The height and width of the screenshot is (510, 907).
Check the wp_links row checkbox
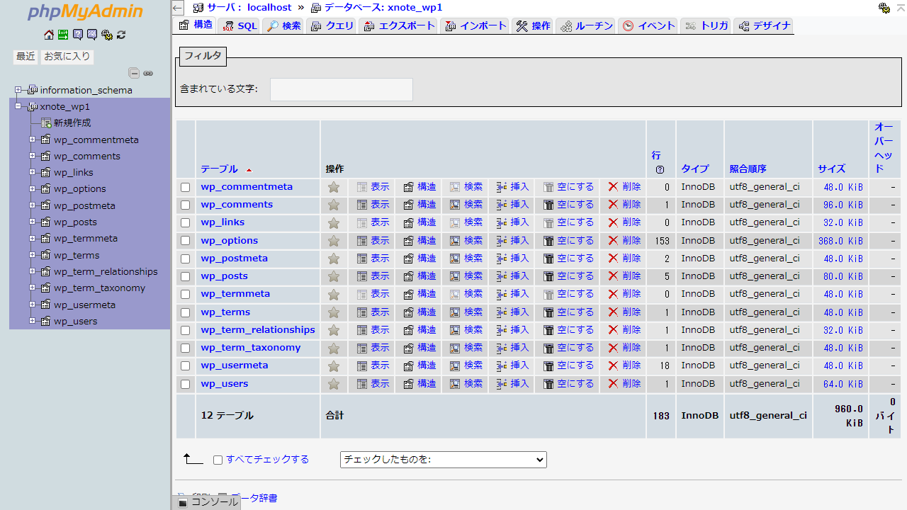(x=186, y=222)
